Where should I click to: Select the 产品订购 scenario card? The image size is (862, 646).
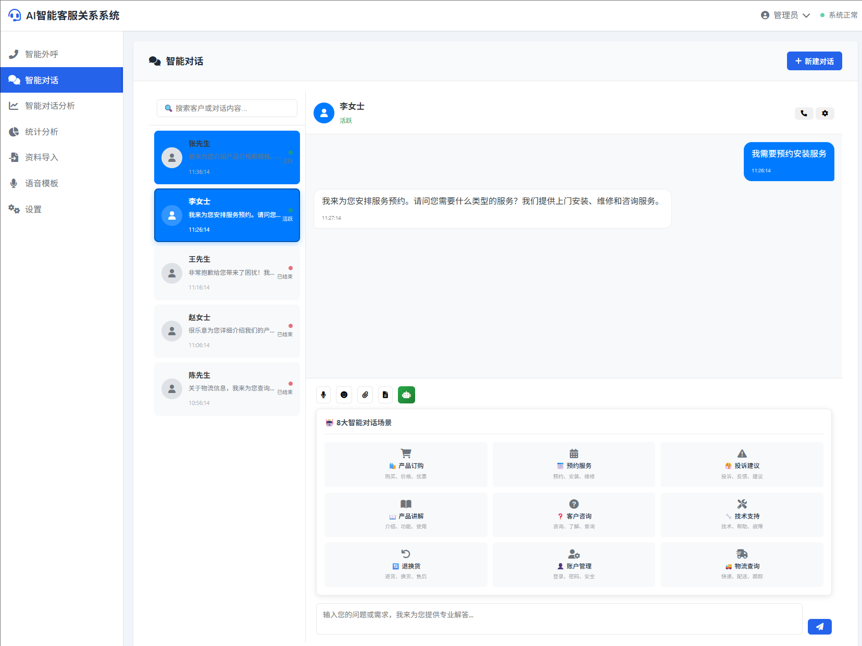click(406, 464)
